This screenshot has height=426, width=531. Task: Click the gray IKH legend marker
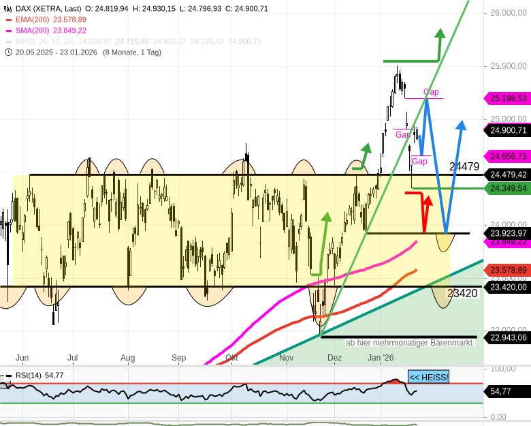[9, 42]
